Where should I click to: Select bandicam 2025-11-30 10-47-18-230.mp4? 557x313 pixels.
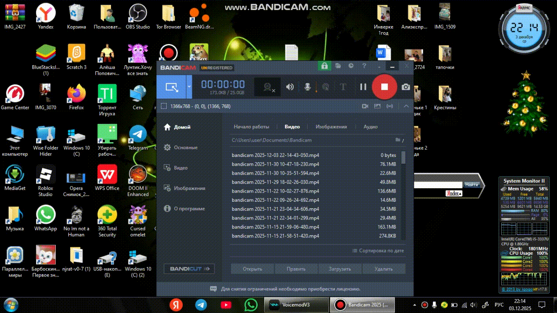(x=314, y=164)
